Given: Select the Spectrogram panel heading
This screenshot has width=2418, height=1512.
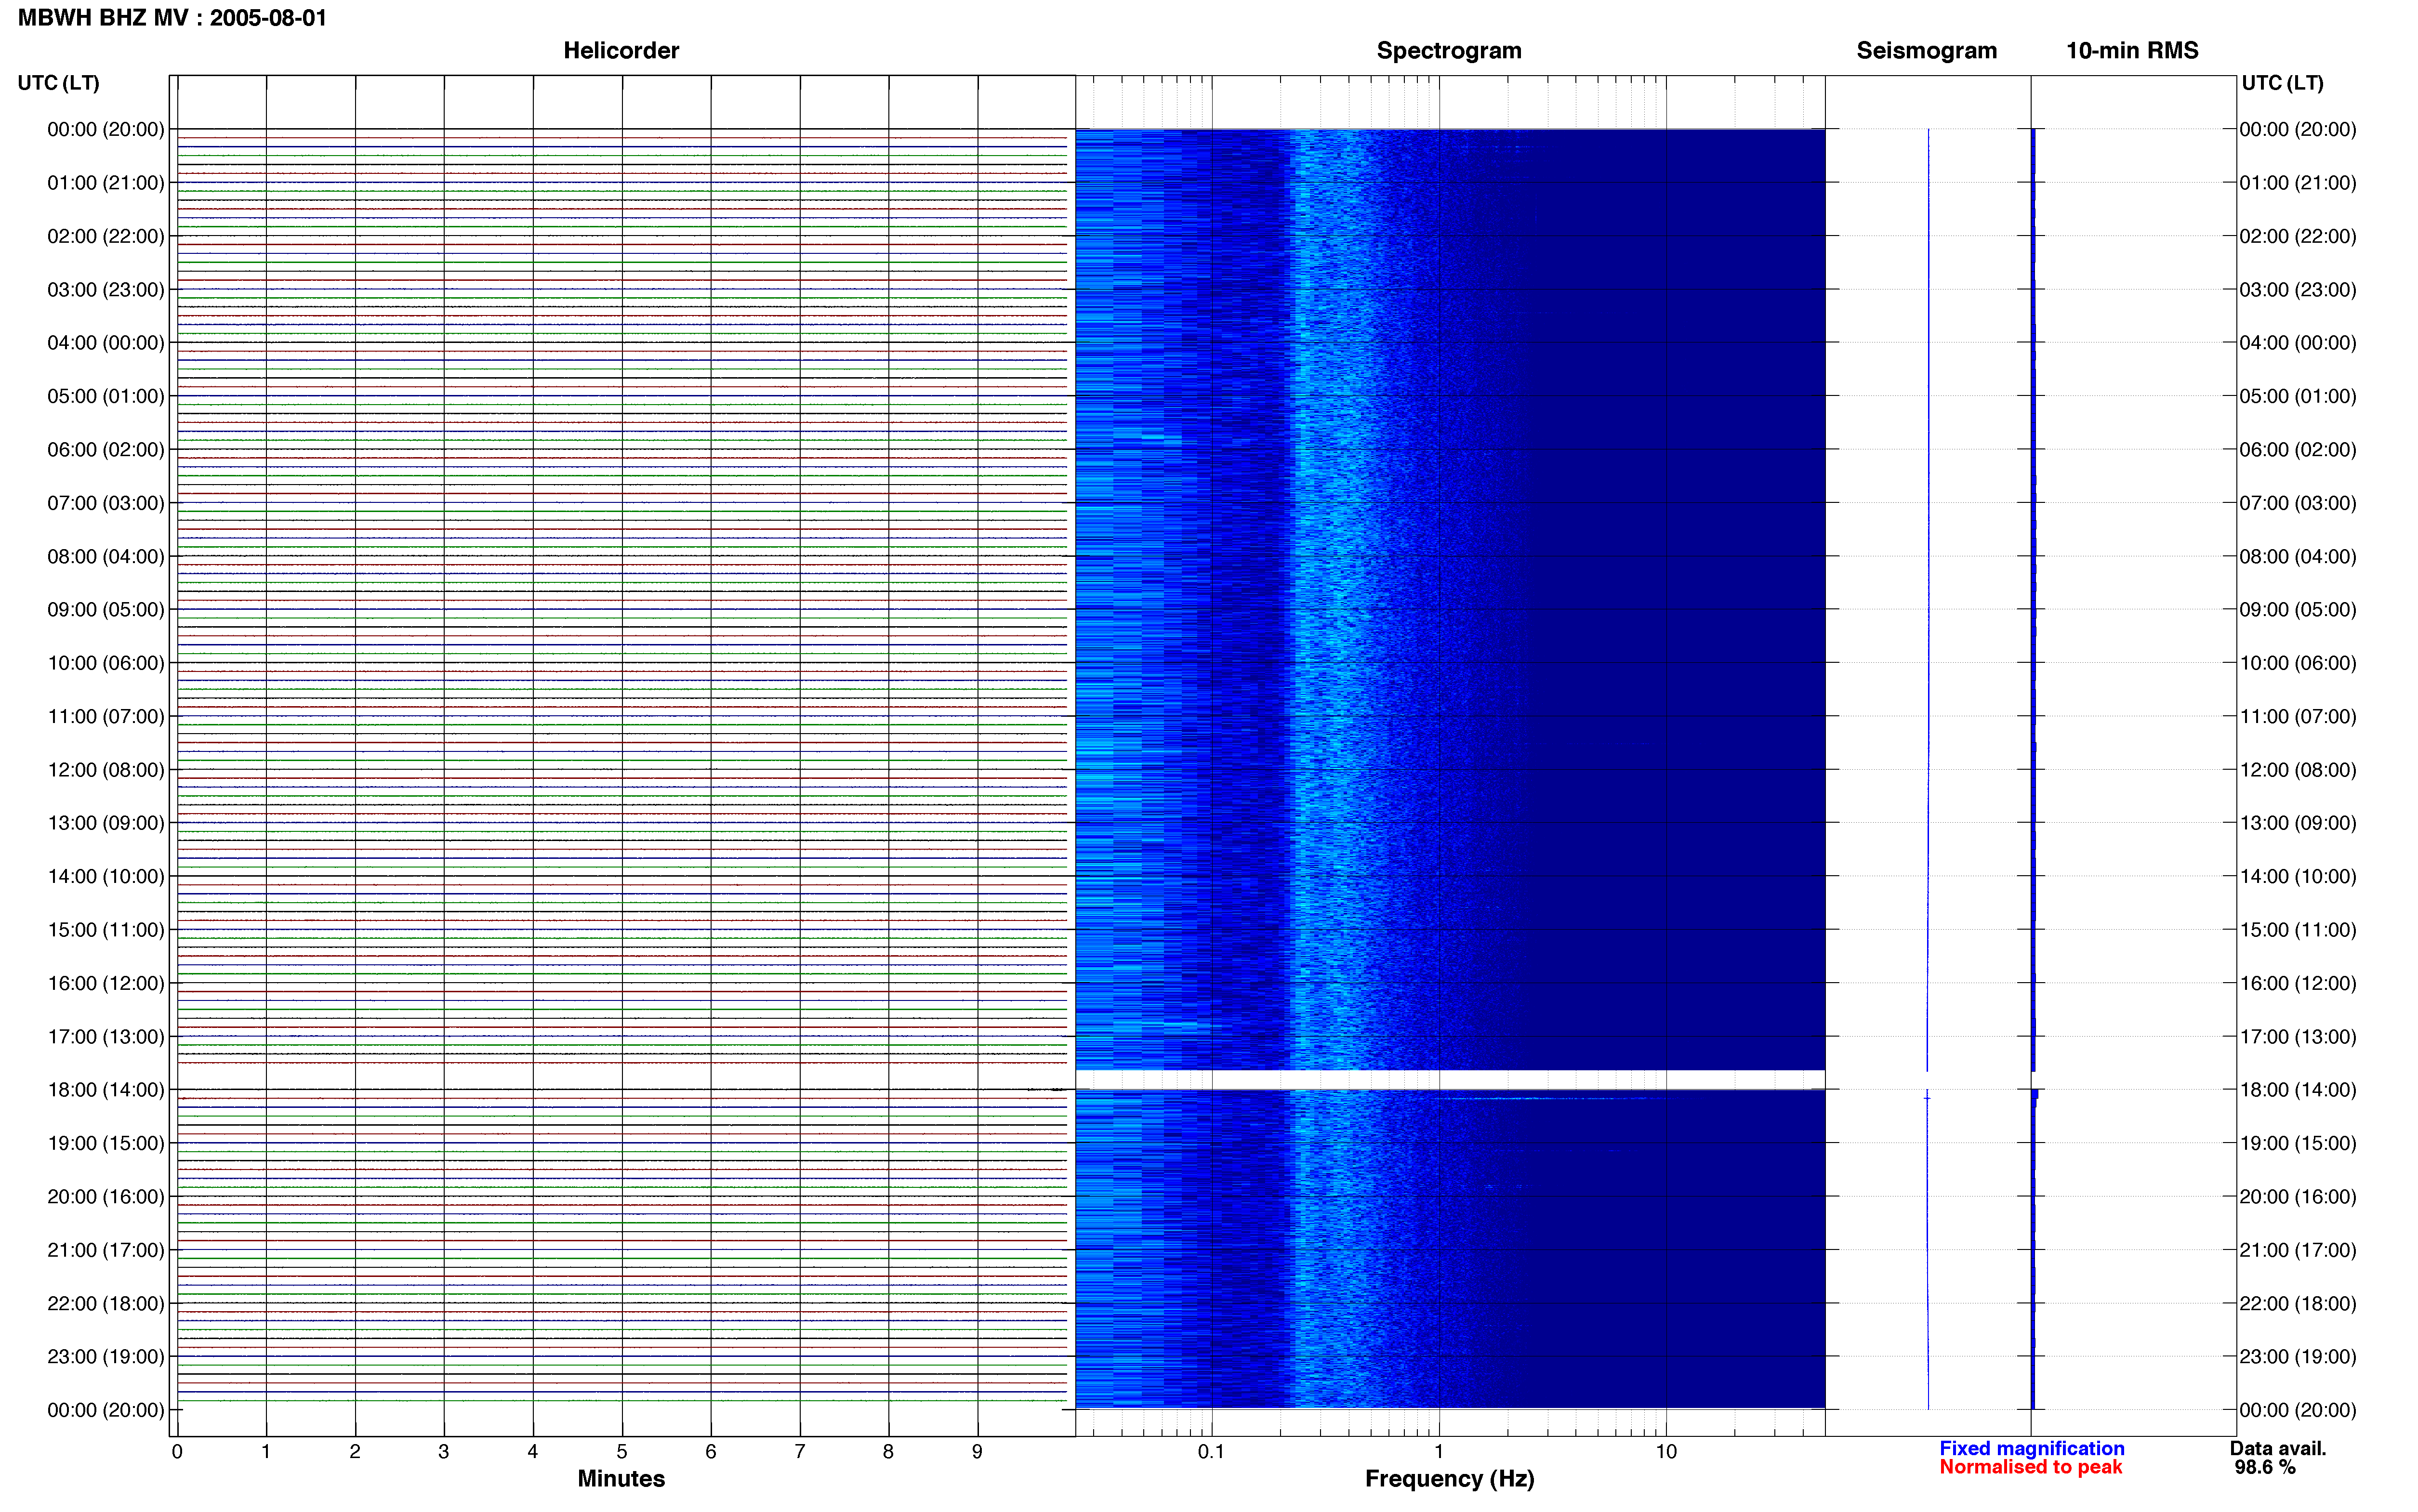Looking at the screenshot, I should point(1449,50).
